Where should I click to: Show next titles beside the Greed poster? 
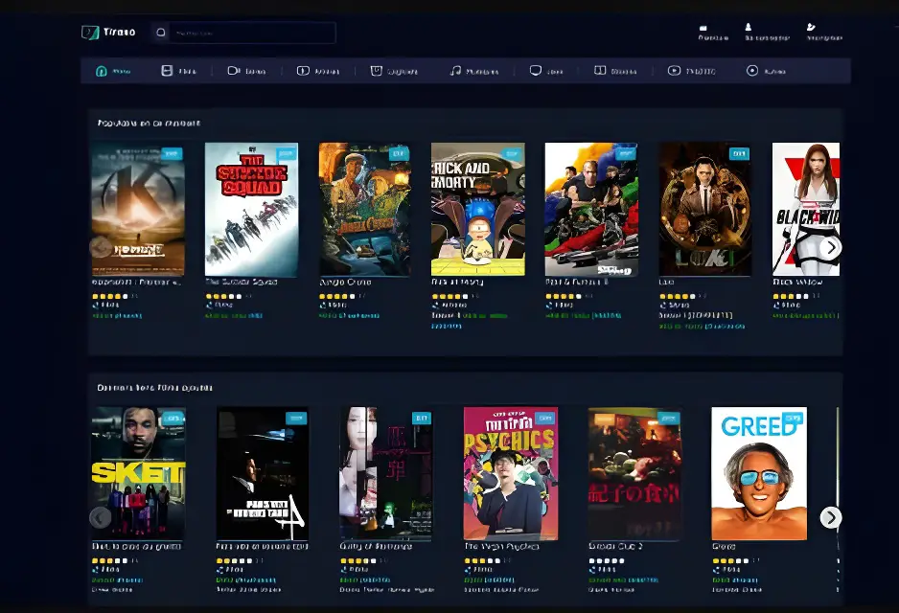pos(830,518)
